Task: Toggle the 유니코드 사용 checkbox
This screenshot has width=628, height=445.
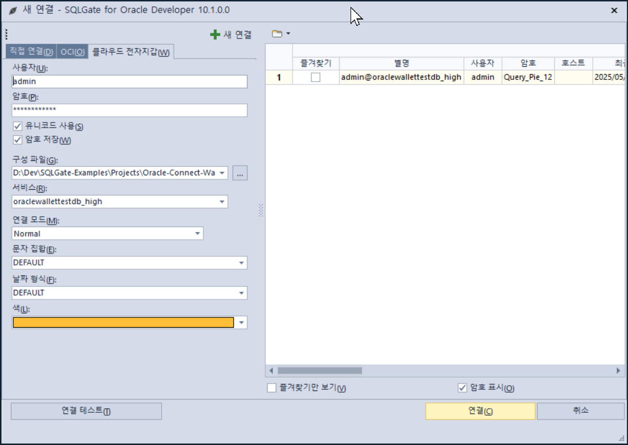Action: 17,126
